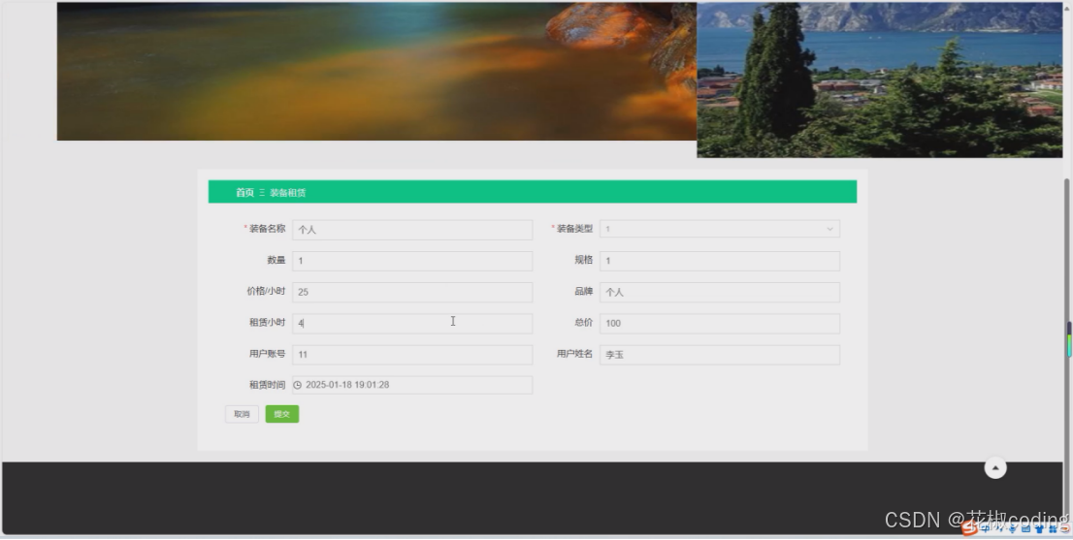Open the Sogou input method logo
Viewport: 1073px width, 540px height.
pos(969,528)
